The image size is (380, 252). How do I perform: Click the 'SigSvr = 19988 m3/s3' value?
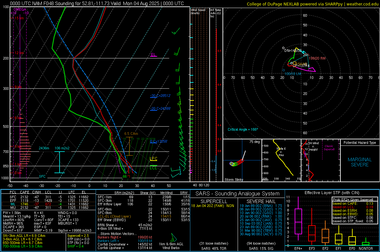point(75,230)
